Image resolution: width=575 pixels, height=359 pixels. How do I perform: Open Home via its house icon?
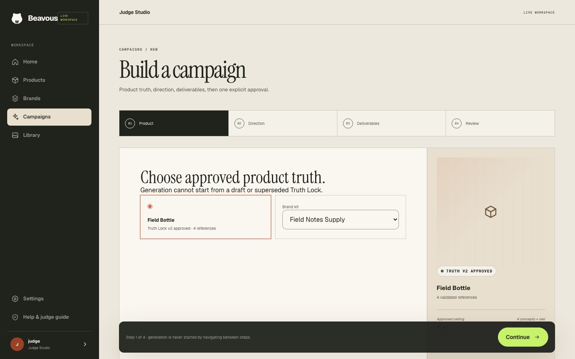15,62
